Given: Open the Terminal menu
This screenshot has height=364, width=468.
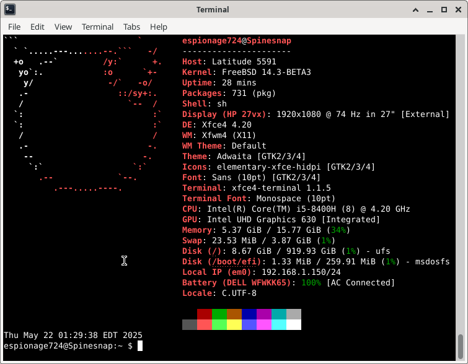Looking at the screenshot, I should (97, 27).
